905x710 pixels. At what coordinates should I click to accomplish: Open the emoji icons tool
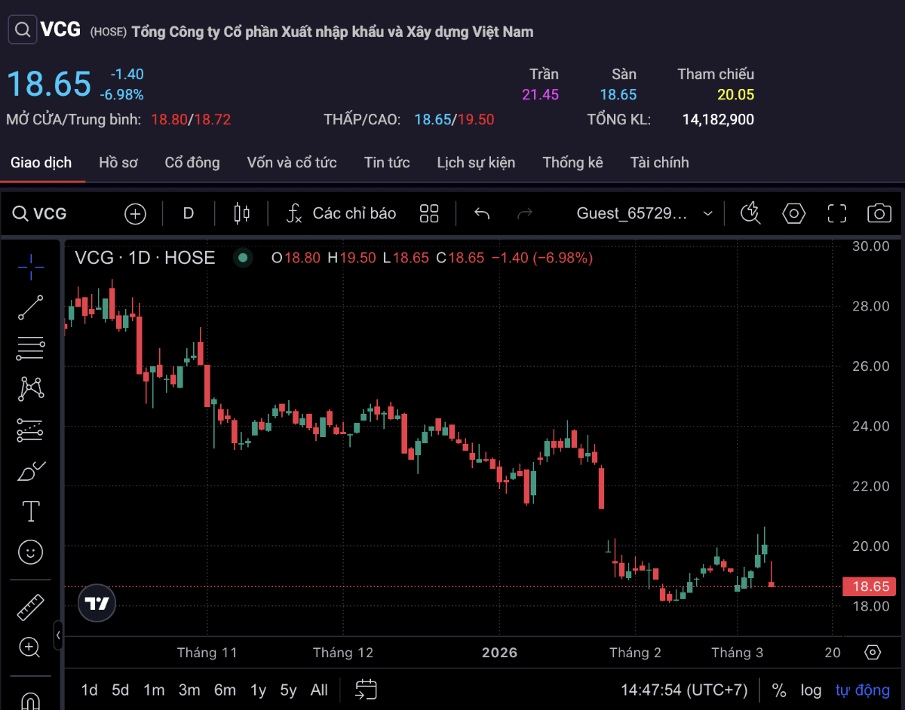[x=30, y=552]
